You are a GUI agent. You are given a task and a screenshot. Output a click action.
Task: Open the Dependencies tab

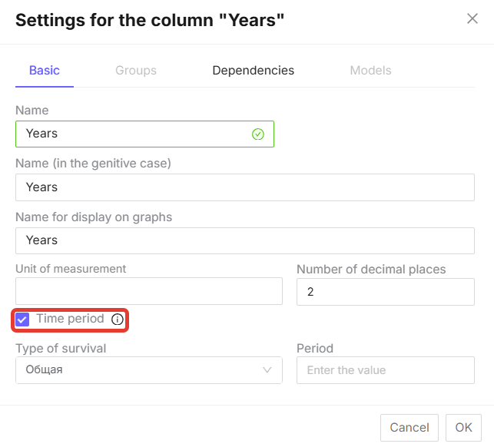(253, 71)
